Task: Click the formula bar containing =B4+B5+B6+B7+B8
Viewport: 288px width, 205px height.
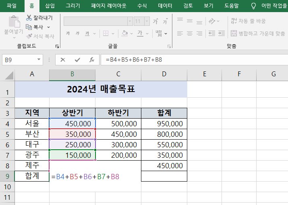Action: point(194,60)
